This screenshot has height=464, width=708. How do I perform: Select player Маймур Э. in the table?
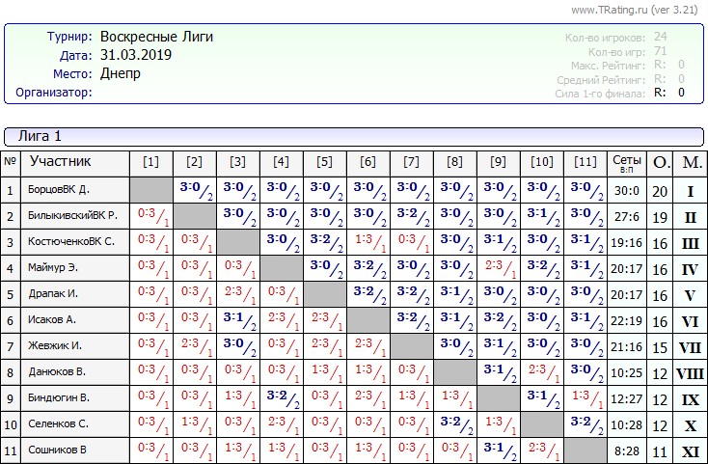[x=54, y=268]
